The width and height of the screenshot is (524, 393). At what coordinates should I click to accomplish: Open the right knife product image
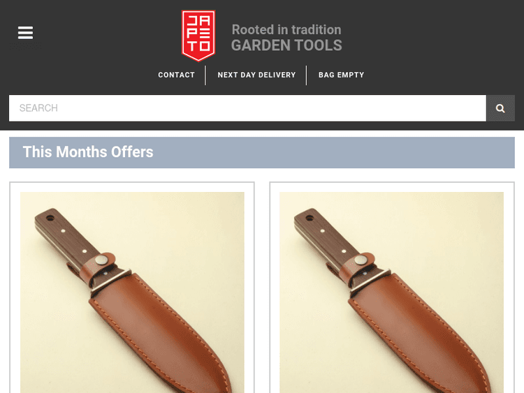pos(392,292)
